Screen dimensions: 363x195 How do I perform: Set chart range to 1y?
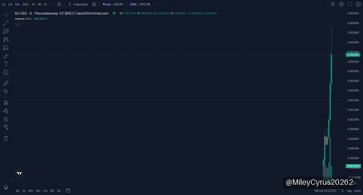coord(24,191)
